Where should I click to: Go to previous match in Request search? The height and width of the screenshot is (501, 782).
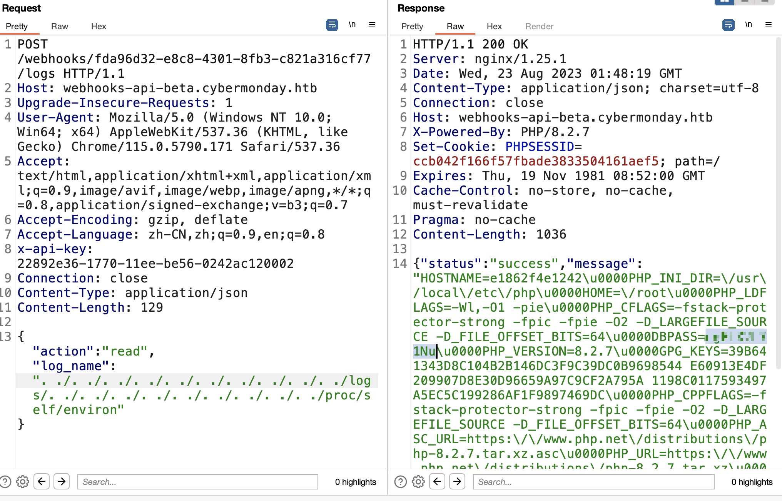(x=42, y=481)
